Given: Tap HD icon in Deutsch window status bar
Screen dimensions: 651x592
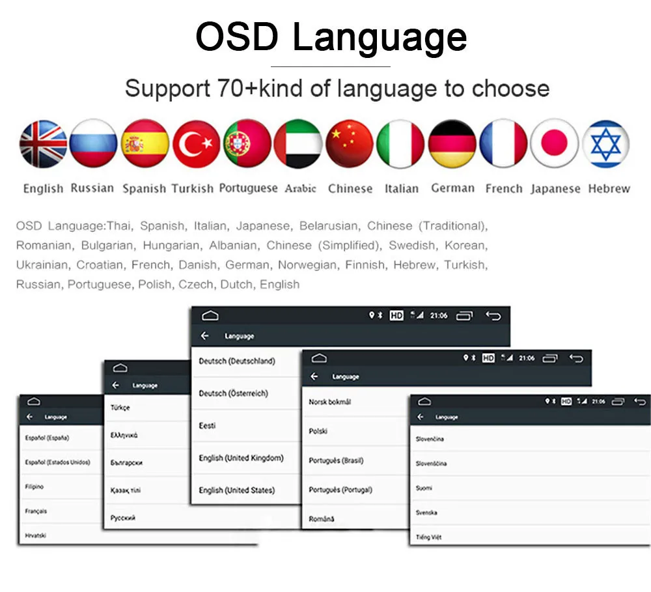Looking at the screenshot, I should 396,316.
